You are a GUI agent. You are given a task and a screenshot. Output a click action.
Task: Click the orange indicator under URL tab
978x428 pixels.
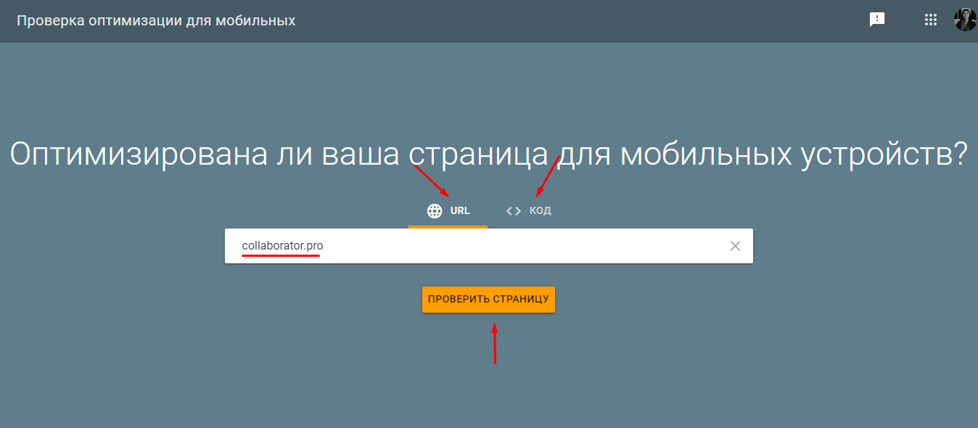point(448,226)
